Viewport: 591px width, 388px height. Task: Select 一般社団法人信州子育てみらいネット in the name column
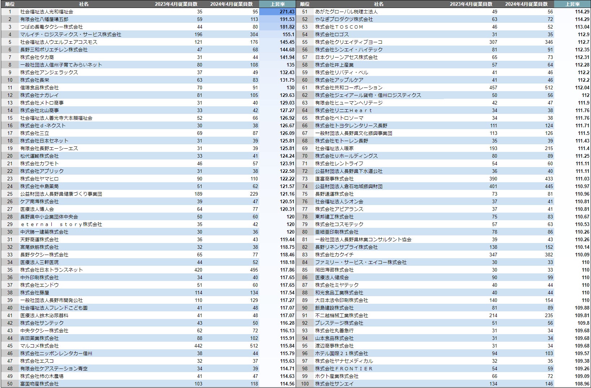pos(61,65)
